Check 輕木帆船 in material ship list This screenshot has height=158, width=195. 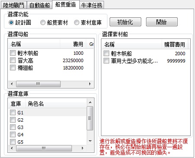pyautogui.click(x=106, y=54)
